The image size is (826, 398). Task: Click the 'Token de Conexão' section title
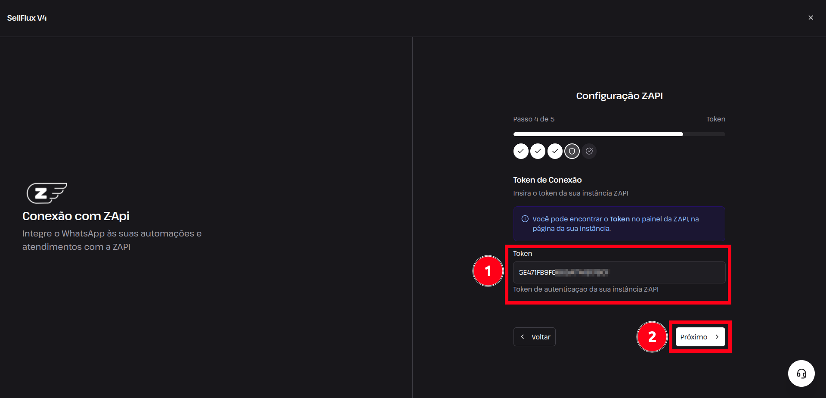[x=548, y=180]
